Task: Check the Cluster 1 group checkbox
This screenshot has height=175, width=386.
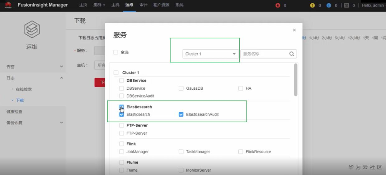Action: point(116,73)
